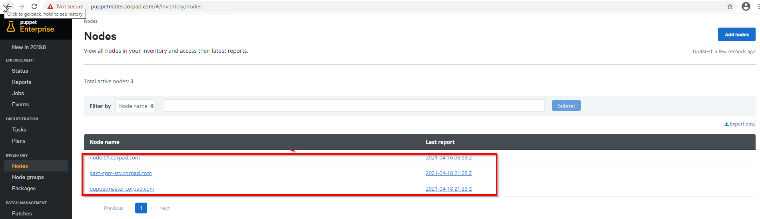The image size is (760, 219).
Task: Click the Previous pagination link
Action: 114,208
